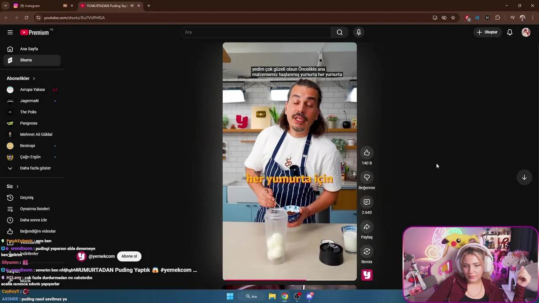
Task: Open the tab search dropdown arrow
Action: pyautogui.click(x=5, y=6)
